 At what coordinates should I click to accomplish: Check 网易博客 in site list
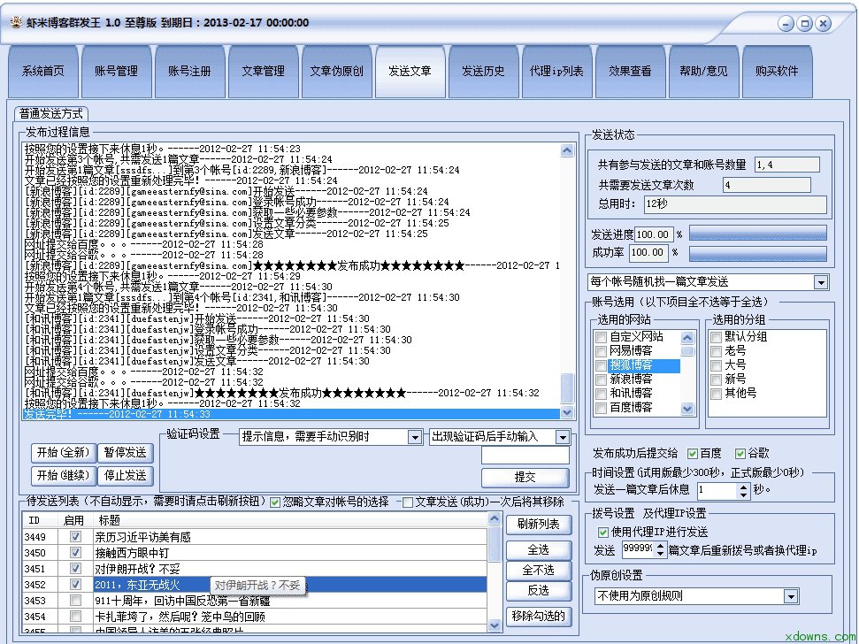coord(601,351)
